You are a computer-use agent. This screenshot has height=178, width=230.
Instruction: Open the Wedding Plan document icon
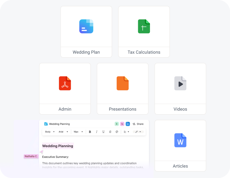point(86,26)
